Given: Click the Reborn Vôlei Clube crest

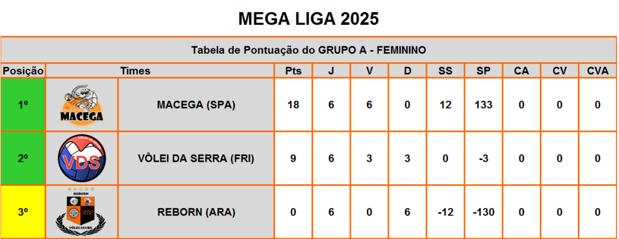Looking at the screenshot, I should click(x=81, y=212).
